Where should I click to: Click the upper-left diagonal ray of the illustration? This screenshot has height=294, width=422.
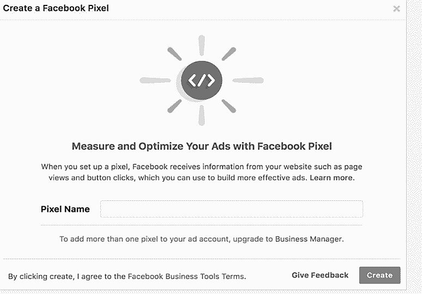pyautogui.click(x=174, y=54)
